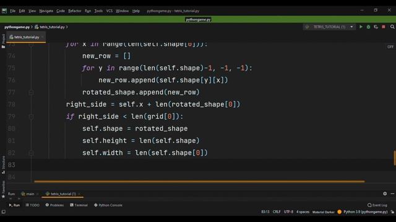Open the Tools menu
396x222 pixels.
pos(98,11)
